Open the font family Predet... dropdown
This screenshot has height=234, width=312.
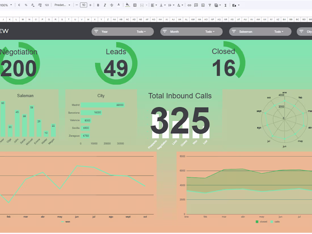coord(62,5)
